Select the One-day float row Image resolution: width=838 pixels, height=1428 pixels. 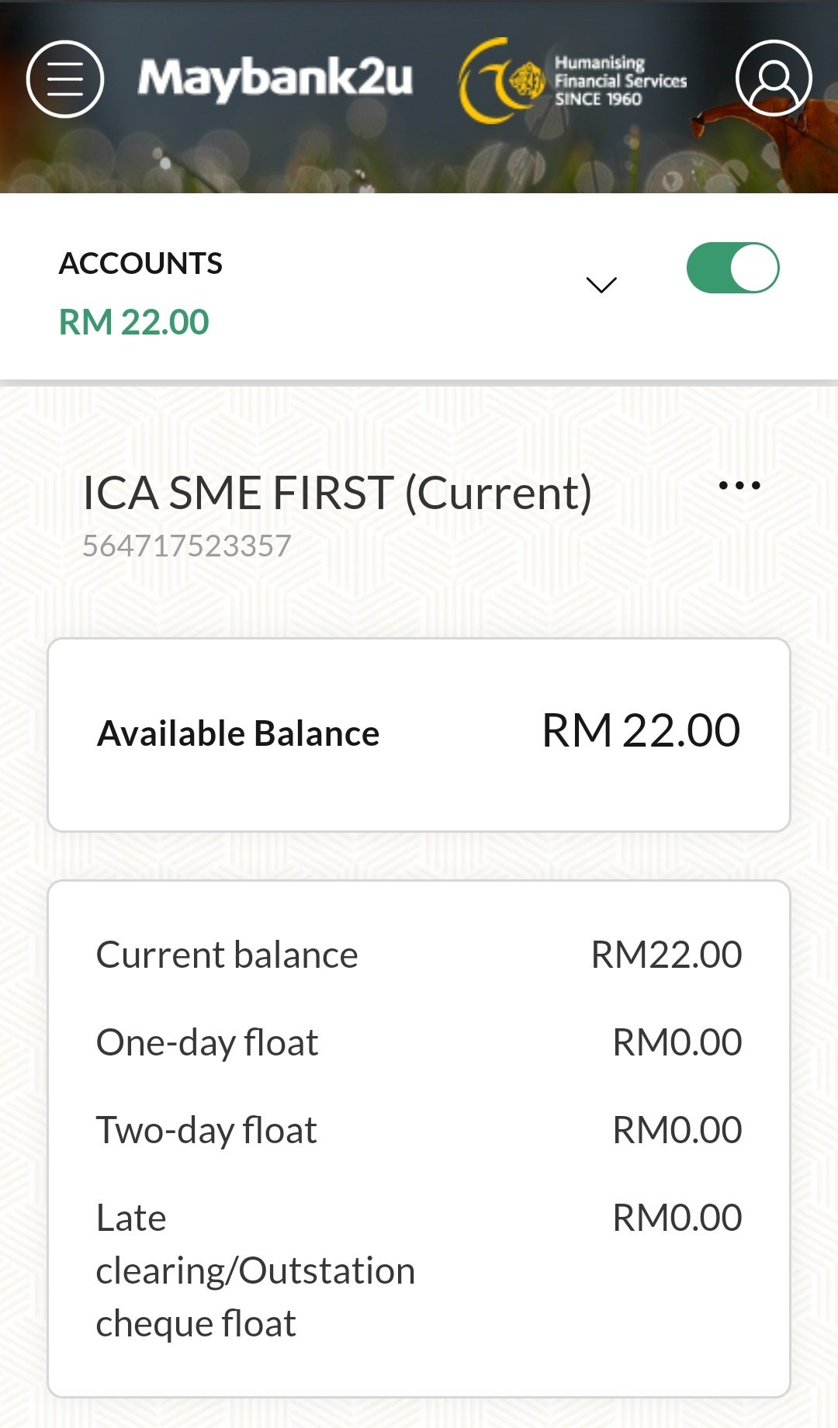(x=419, y=1042)
